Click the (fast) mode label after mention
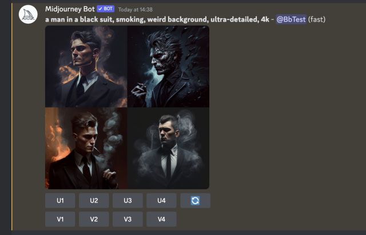Image resolution: width=366 pixels, height=235 pixels. point(317,19)
